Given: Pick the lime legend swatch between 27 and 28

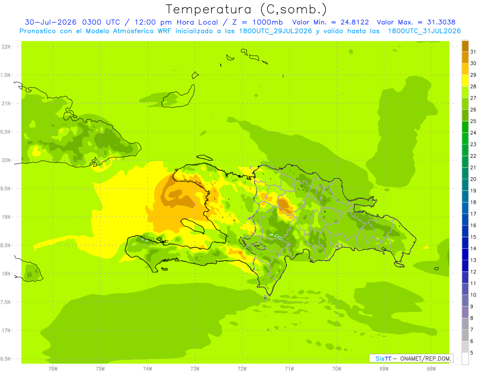Looking at the screenshot, I should click(465, 92).
